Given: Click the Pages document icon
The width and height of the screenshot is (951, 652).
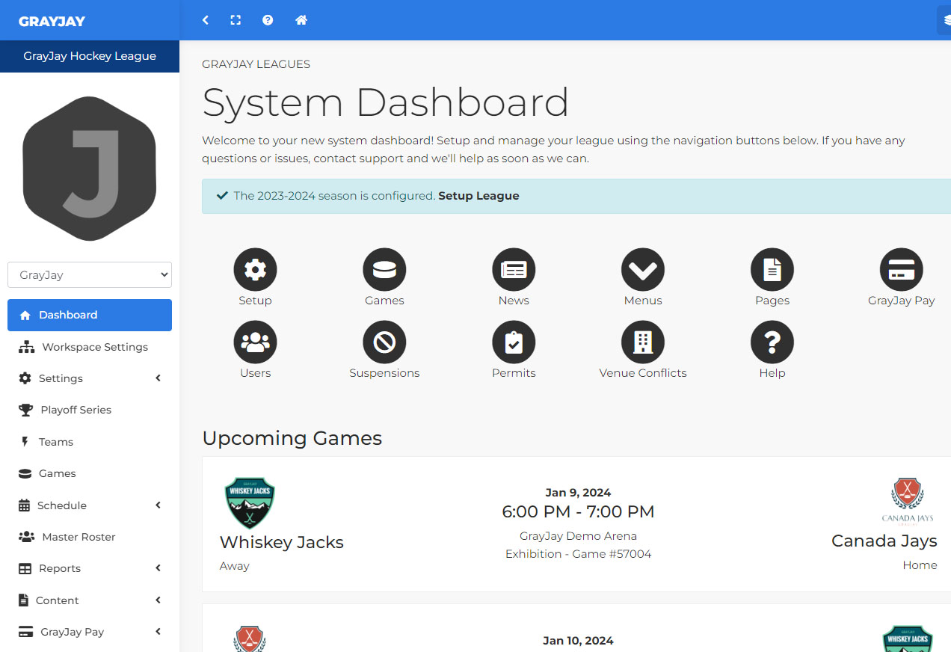Looking at the screenshot, I should point(772,270).
